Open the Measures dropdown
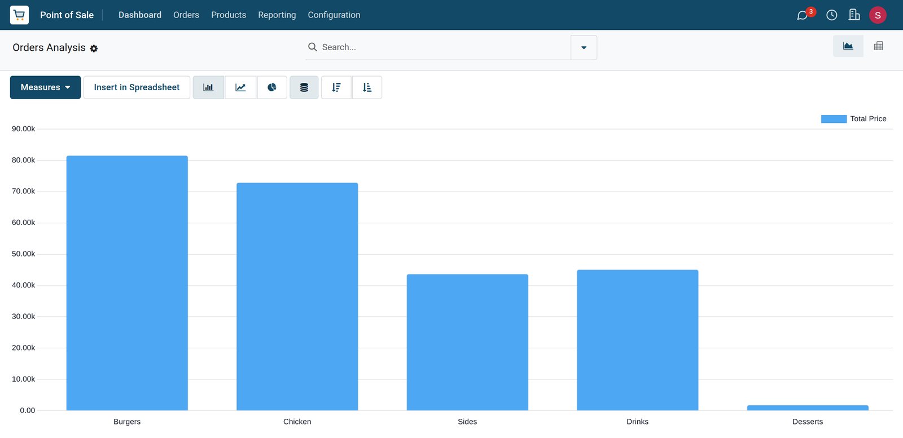Image resolution: width=903 pixels, height=438 pixels. pos(45,87)
